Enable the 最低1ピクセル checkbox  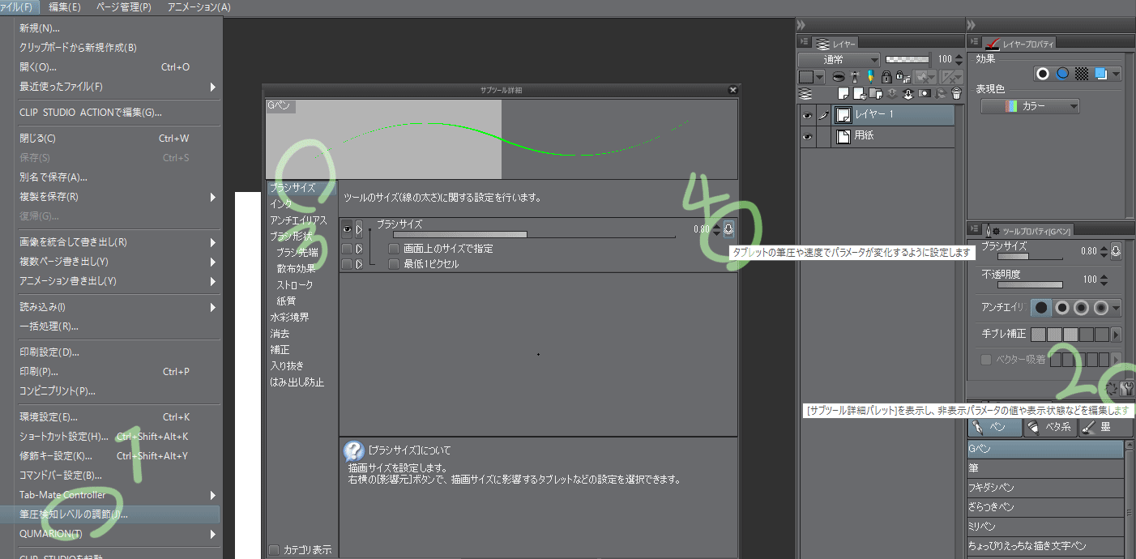pos(394,264)
